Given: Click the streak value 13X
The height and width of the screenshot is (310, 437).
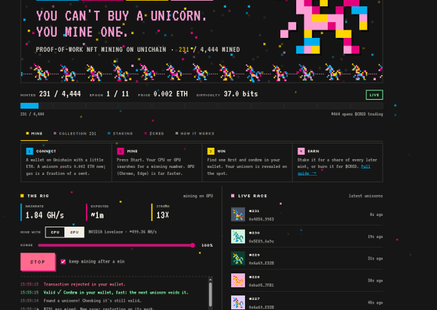Looking at the screenshot, I should coord(163,215).
